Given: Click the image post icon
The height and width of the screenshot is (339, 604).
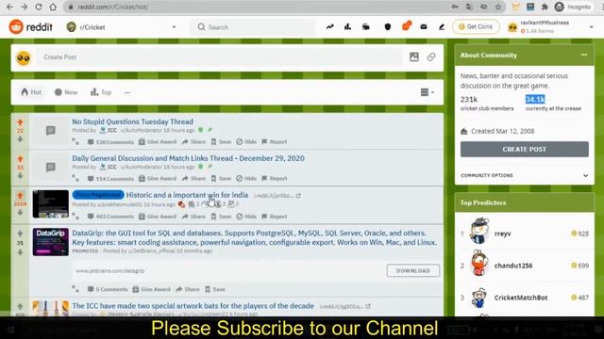Looking at the screenshot, I should 414,57.
